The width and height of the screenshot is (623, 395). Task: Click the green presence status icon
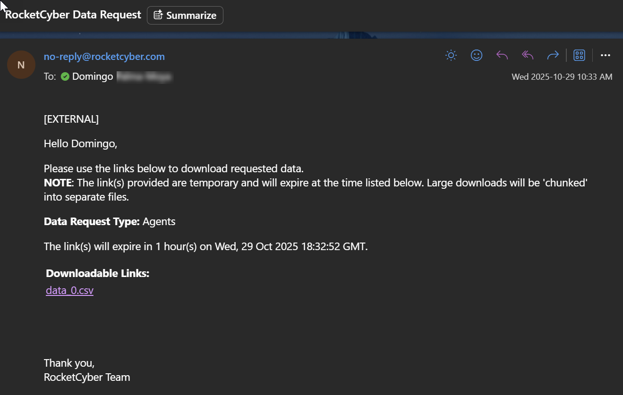(x=65, y=76)
